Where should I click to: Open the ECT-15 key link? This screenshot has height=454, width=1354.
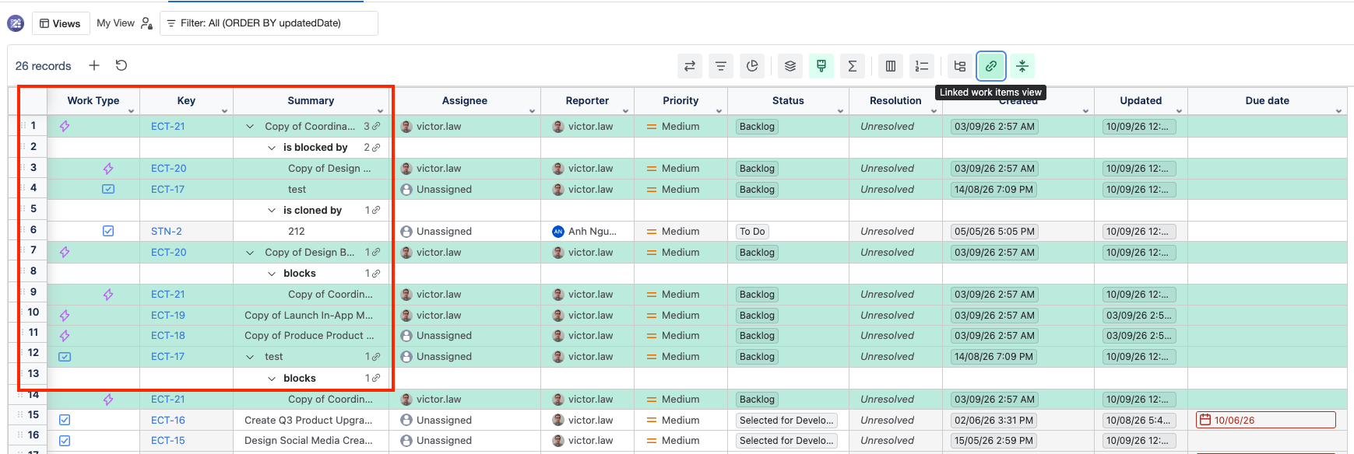[168, 441]
